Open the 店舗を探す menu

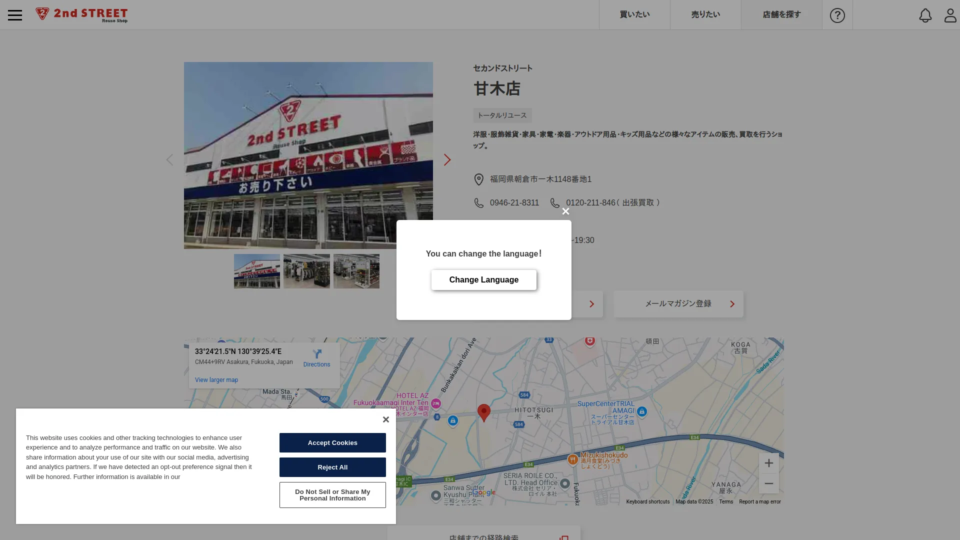(781, 15)
